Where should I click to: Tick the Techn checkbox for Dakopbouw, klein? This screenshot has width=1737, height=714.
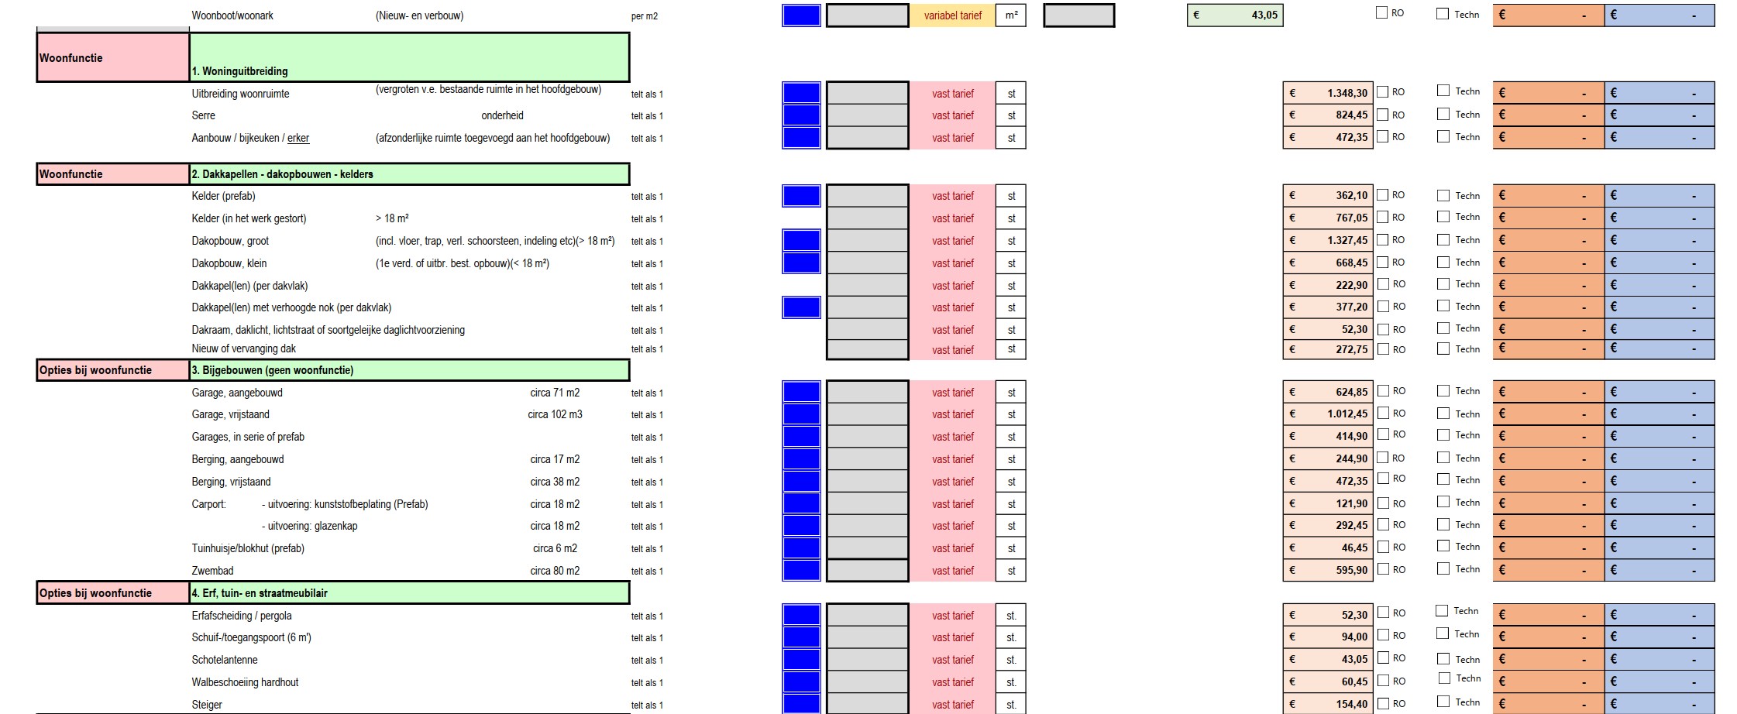pyautogui.click(x=1443, y=263)
